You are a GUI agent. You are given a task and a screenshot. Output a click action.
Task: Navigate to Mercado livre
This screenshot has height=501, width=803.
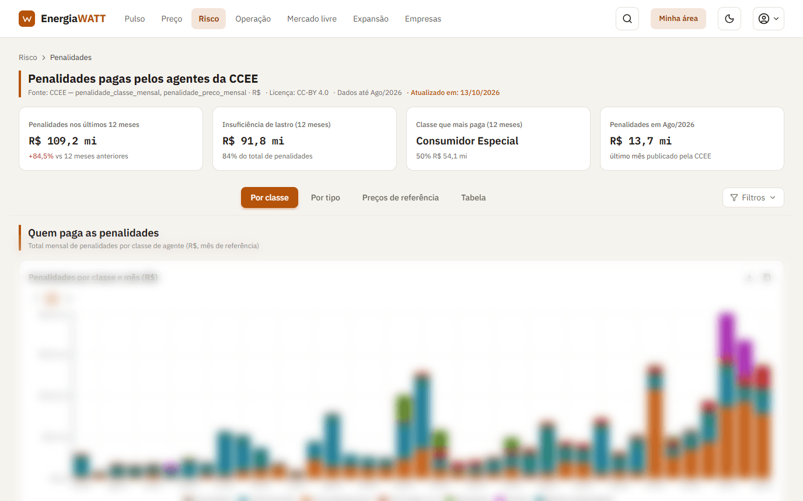(312, 19)
